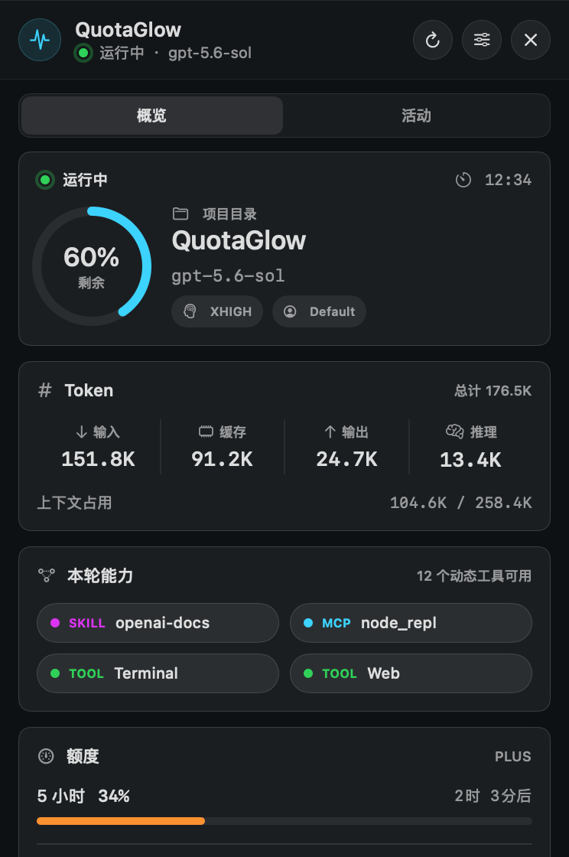
Task: Open the openai-docs SKILL pill
Action: coord(158,623)
